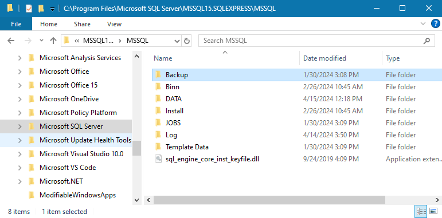Click the Template Data folder name
The width and height of the screenshot is (442, 218).
187,147
